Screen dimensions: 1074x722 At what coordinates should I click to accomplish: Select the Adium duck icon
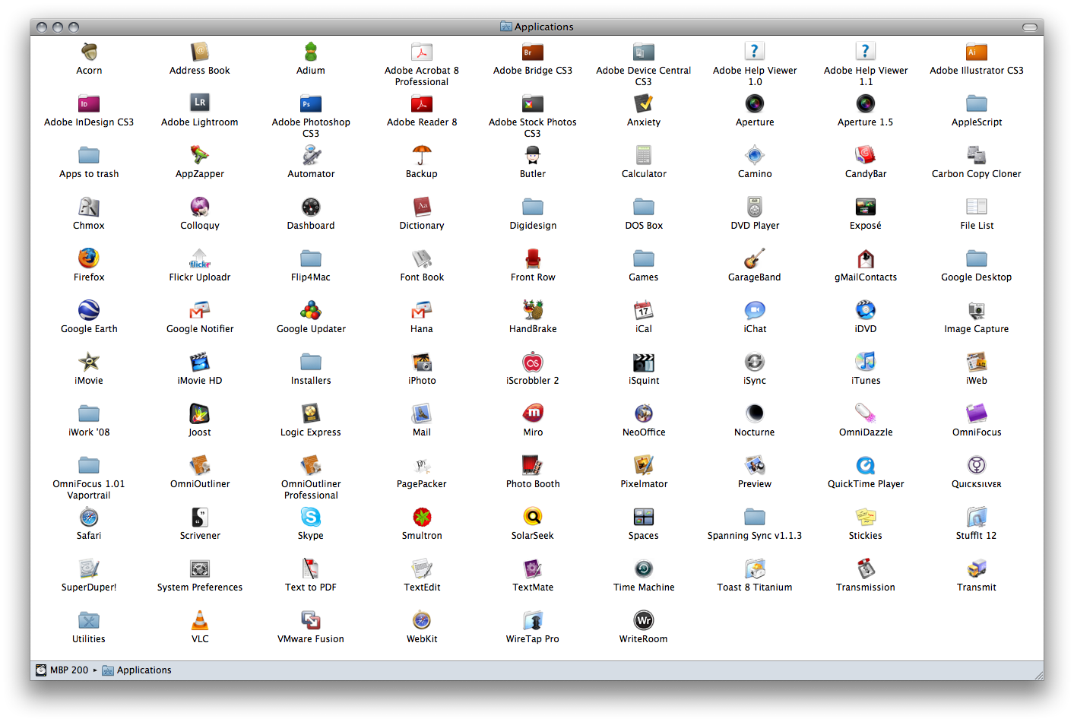tap(311, 52)
